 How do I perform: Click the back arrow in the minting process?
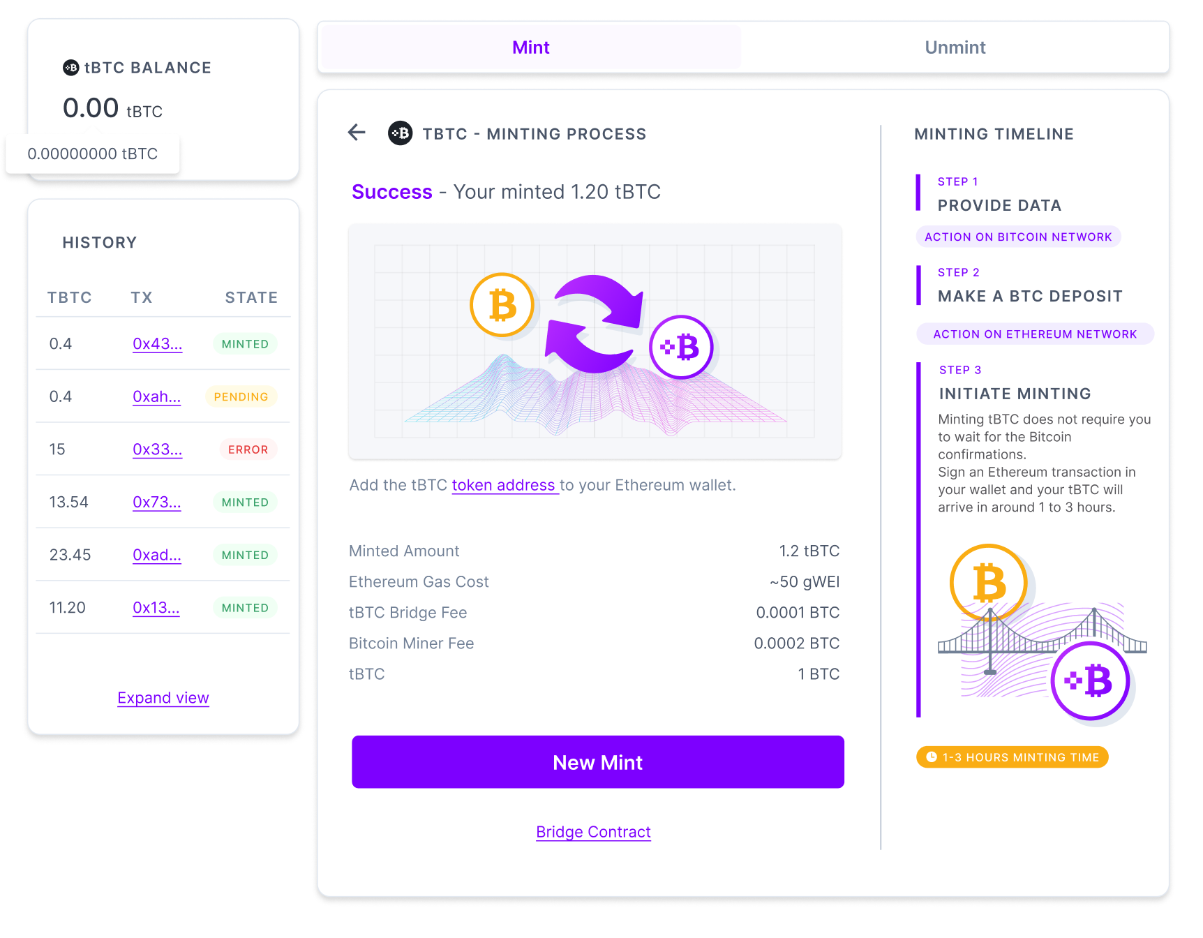click(357, 133)
